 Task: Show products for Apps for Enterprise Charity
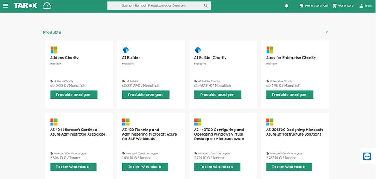coord(289,95)
